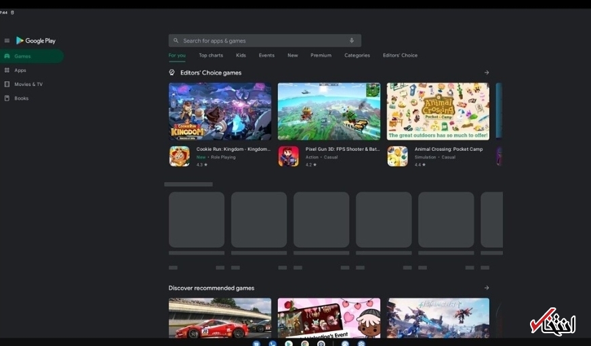Screen dimensions: 591x346
Task: Click the Search for apps & games field
Action: tap(258, 41)
